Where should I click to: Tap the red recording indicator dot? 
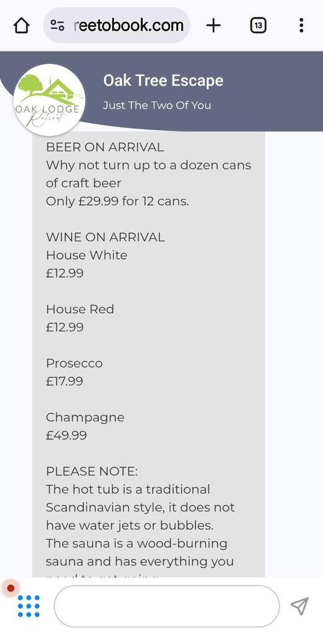[11, 588]
